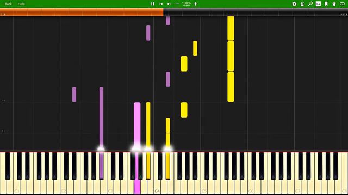Open the bookmarks icon

tap(326, 4)
